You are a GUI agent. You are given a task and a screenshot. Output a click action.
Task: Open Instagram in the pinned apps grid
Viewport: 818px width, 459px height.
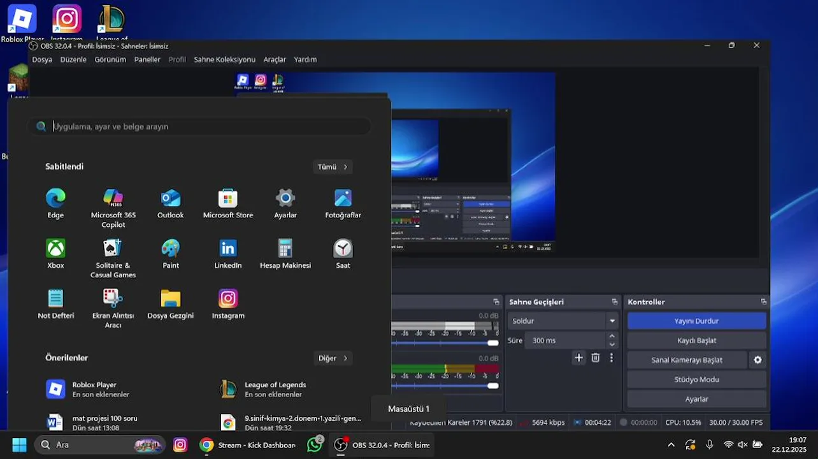(x=227, y=305)
